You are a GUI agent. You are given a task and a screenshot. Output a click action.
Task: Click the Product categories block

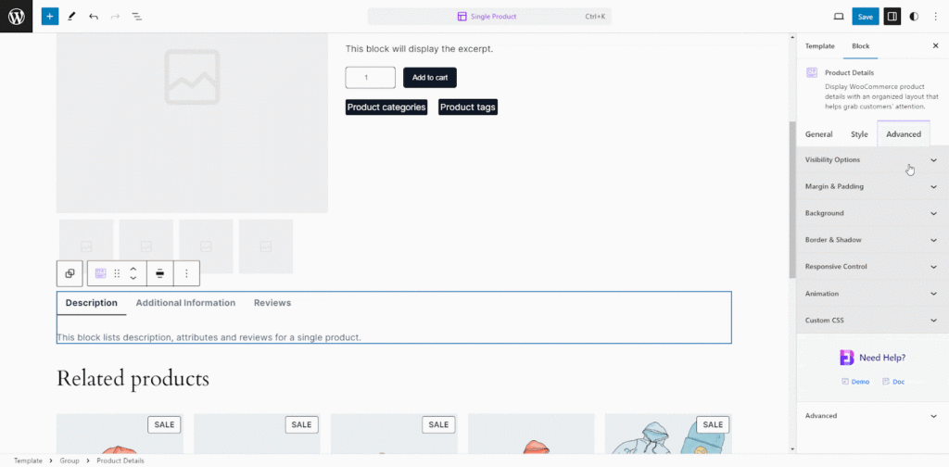tap(386, 107)
